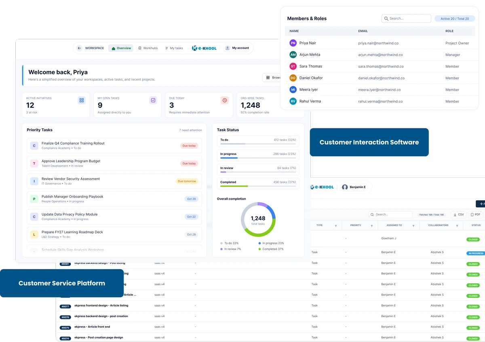485x342 pixels.
Task: Click the Members & Roles search field
Action: pyautogui.click(x=406, y=19)
